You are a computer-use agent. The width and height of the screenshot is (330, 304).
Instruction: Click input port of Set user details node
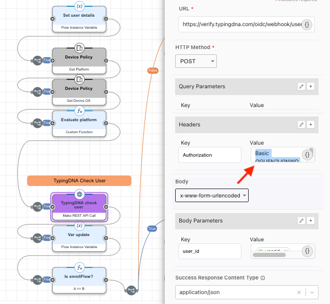(53, 19)
